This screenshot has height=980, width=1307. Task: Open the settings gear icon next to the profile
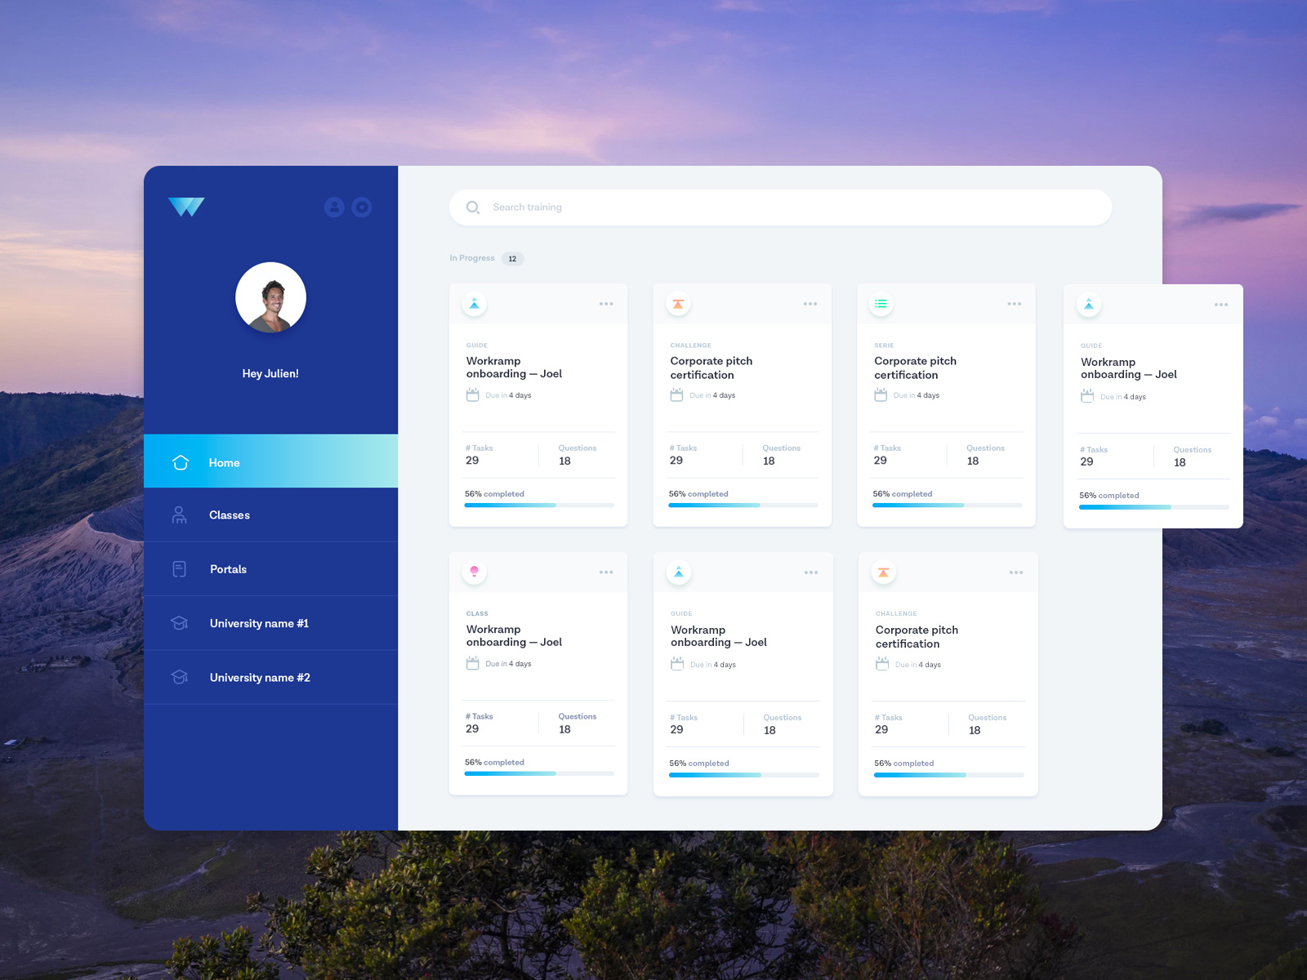point(362,207)
